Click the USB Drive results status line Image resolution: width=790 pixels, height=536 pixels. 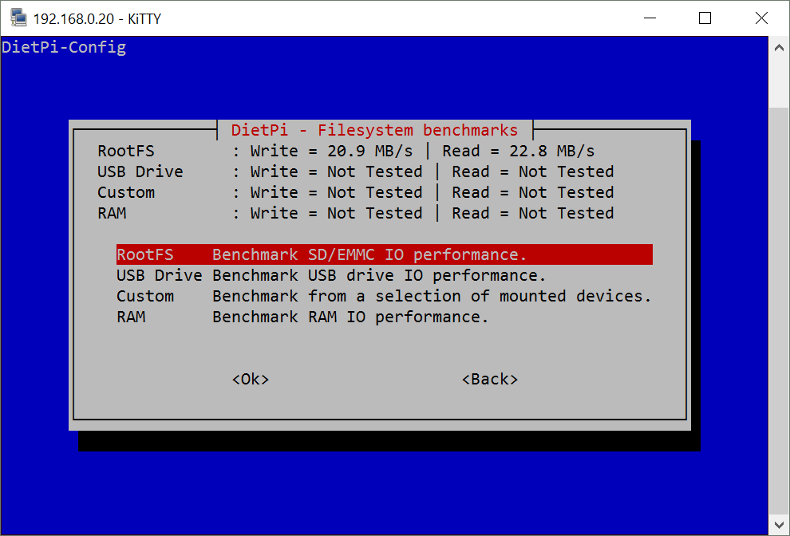point(356,171)
